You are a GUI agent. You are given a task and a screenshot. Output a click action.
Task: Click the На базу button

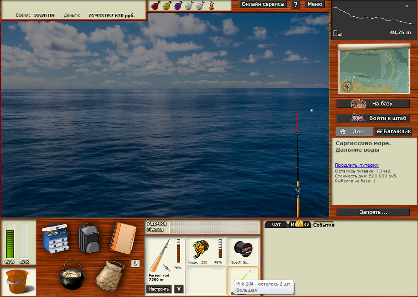(x=373, y=104)
